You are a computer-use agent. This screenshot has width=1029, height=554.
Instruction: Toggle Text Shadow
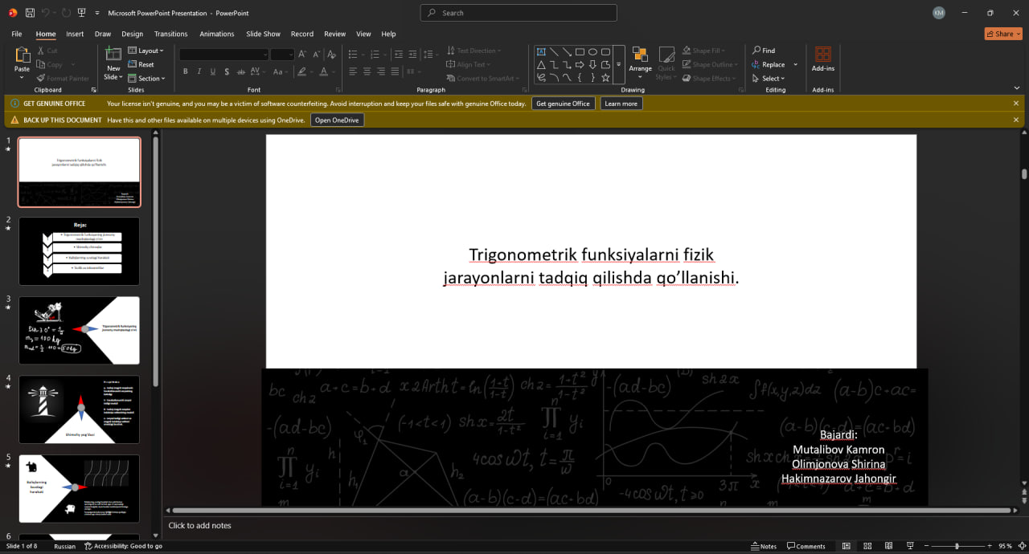[227, 71]
